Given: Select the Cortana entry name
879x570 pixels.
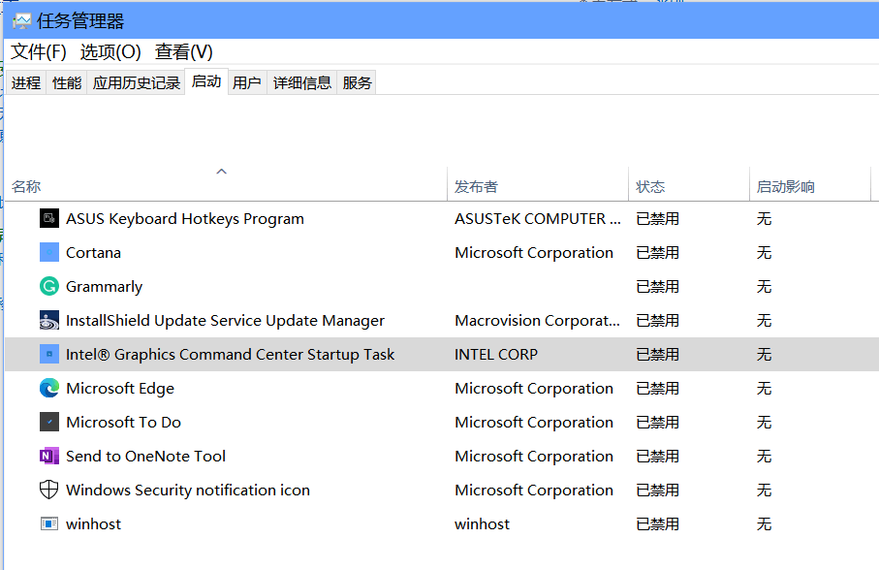Looking at the screenshot, I should 94,253.
